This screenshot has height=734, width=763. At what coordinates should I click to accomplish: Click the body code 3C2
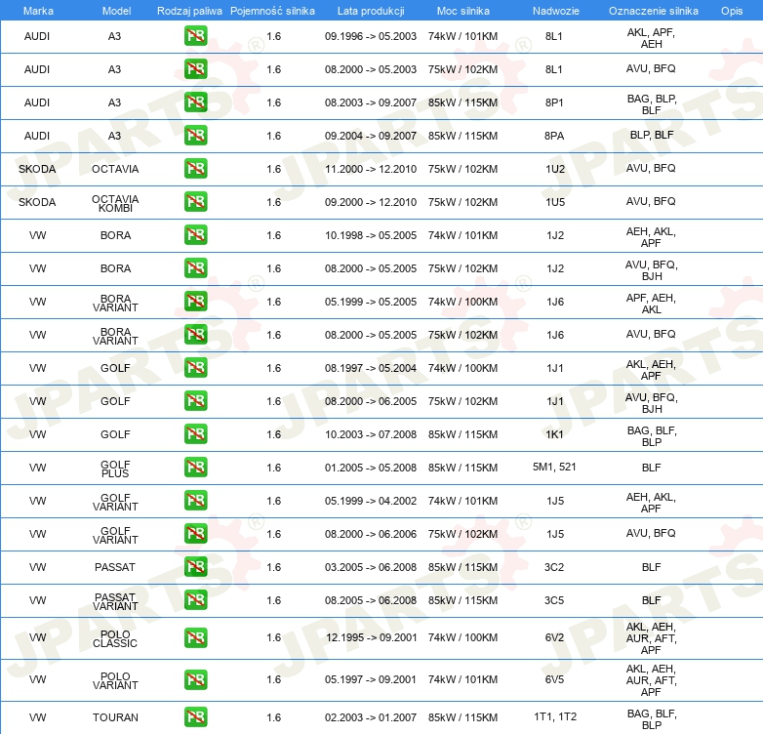coord(554,567)
